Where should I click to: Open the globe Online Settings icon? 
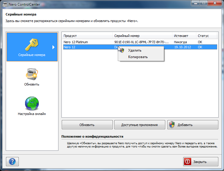point(32,104)
